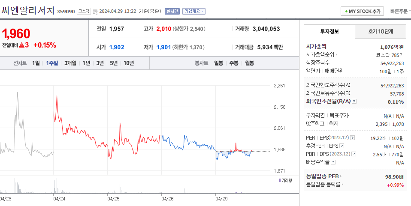411x206 pixels.
Task: Click the 04/29 date on chart axis
Action: coord(221,199)
